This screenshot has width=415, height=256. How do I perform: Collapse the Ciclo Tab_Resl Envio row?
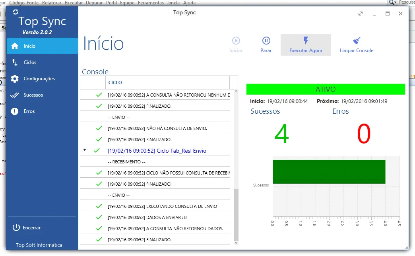tap(85, 150)
